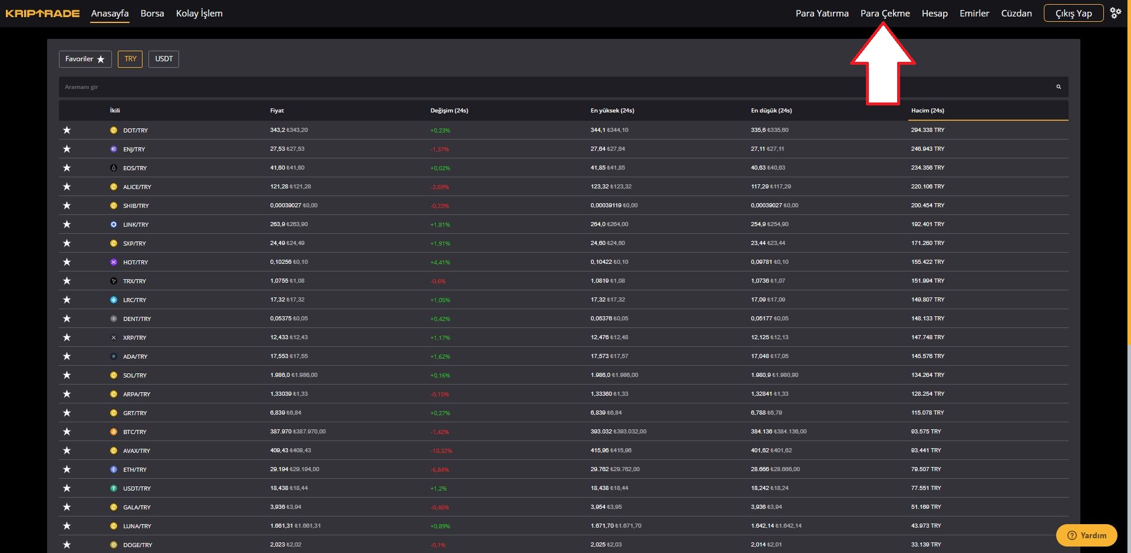
Task: Click the page vertical scrollbar
Action: pos(1128,177)
